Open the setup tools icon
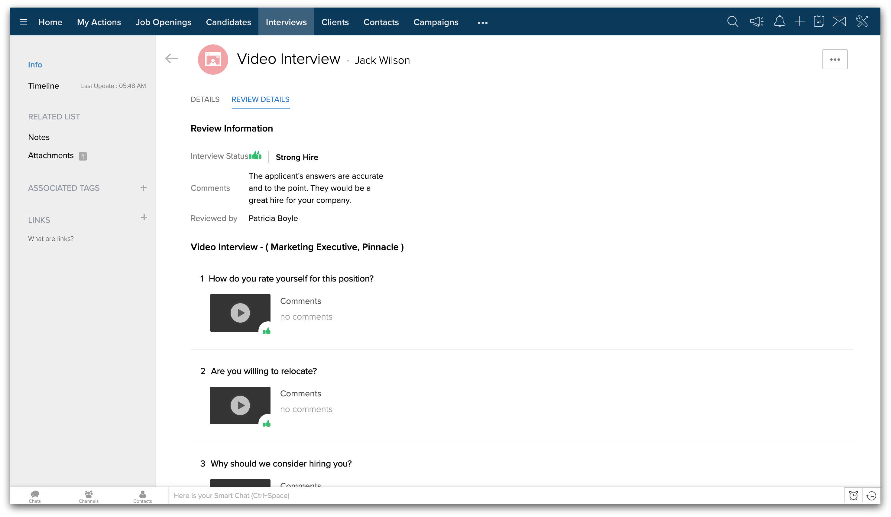Viewport: 891px width, 517px height. point(862,22)
